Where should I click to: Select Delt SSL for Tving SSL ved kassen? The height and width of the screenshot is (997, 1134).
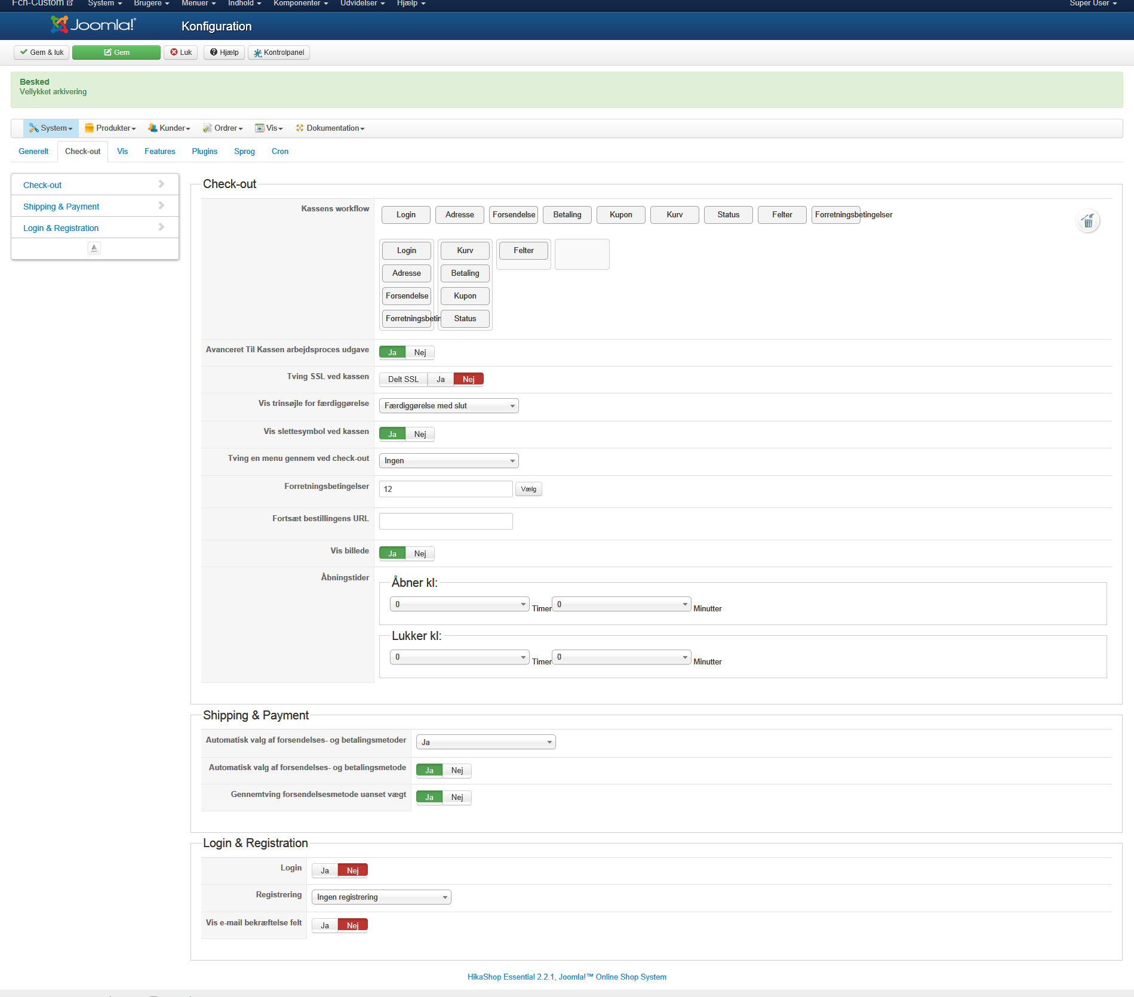tap(403, 380)
